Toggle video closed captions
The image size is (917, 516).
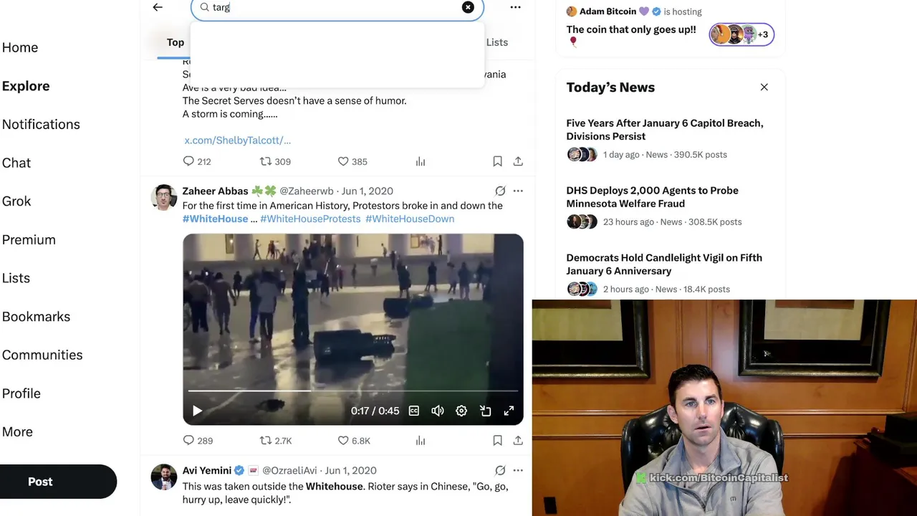pos(414,411)
